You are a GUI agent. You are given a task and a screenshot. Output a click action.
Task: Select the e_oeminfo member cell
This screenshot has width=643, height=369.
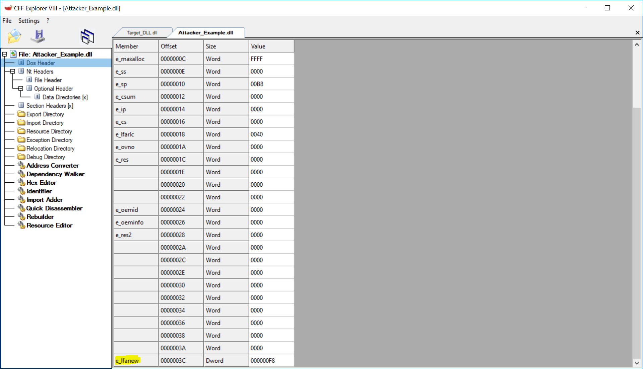(x=136, y=222)
